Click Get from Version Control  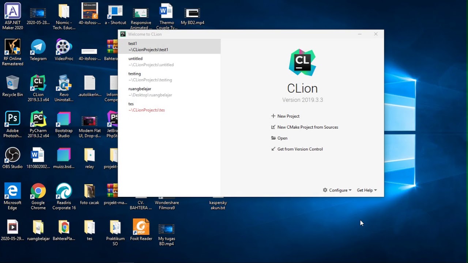coord(297,149)
